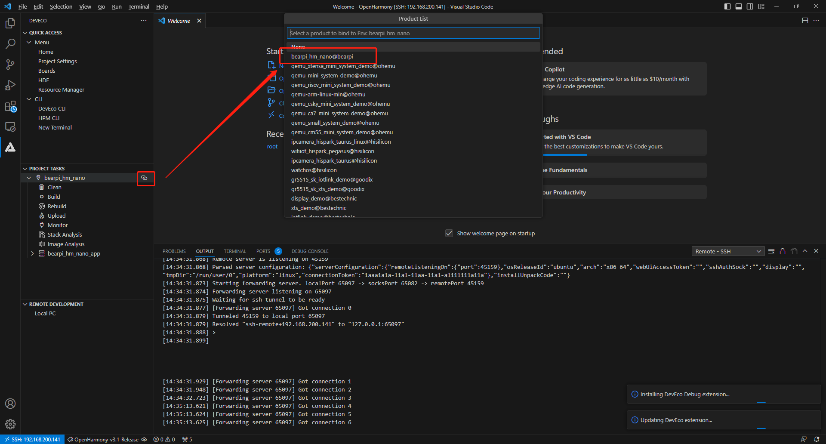This screenshot has width=826, height=444.
Task: Open the Manage gear icon
Action: pos(10,424)
